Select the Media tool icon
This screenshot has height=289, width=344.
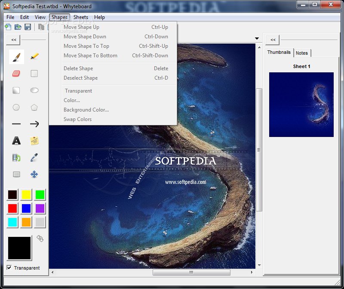(16, 158)
